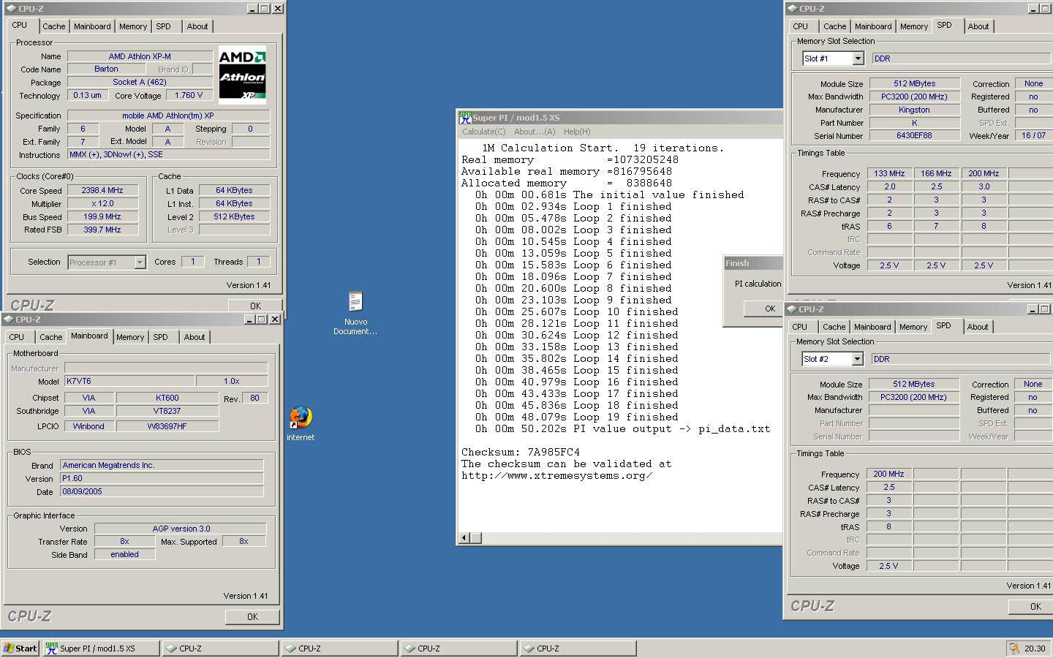The width and height of the screenshot is (1053, 658).
Task: Click the BIOS date field 08/09/2005
Action: point(162,491)
